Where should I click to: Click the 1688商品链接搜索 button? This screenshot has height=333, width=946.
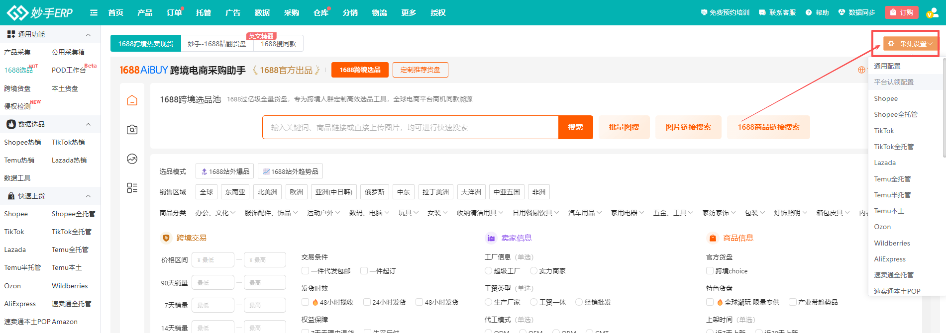click(768, 127)
